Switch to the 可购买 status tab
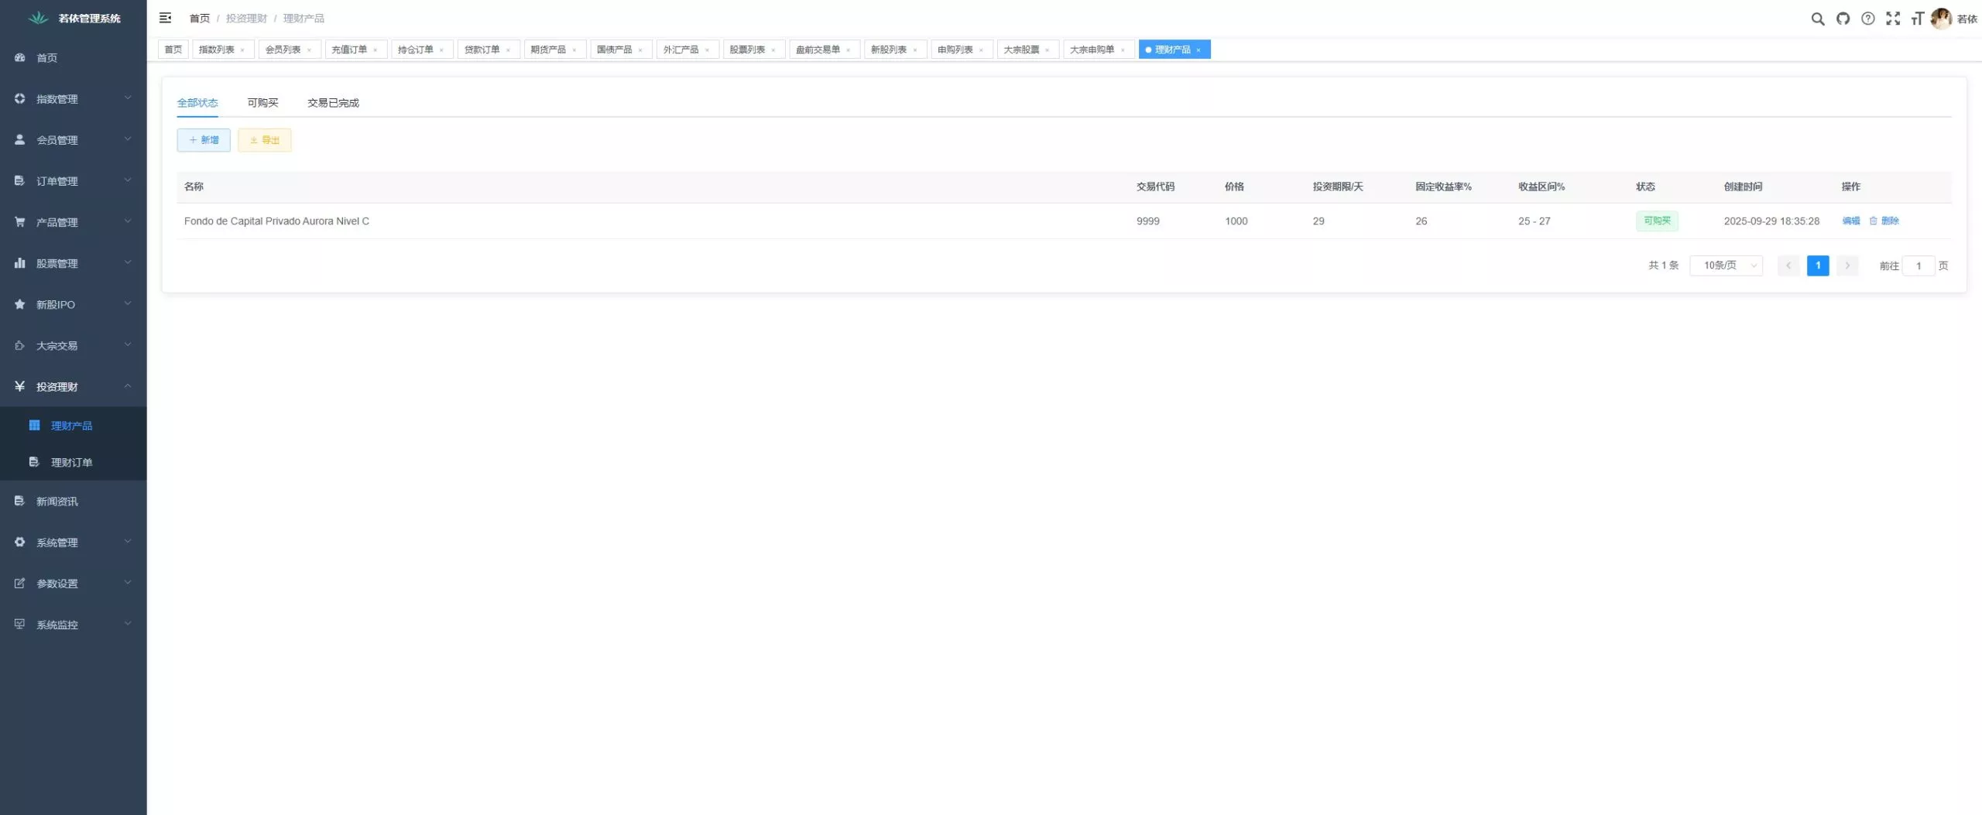The height and width of the screenshot is (815, 1982). pyautogui.click(x=262, y=103)
